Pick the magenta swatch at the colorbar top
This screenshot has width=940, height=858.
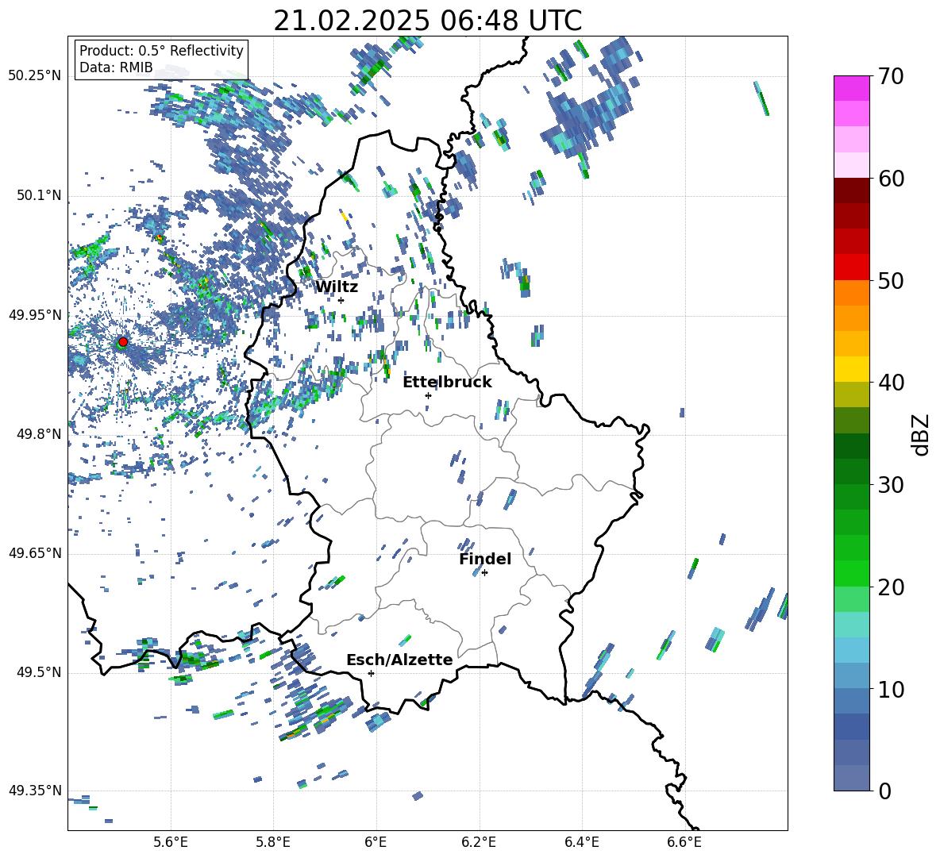coord(851,88)
